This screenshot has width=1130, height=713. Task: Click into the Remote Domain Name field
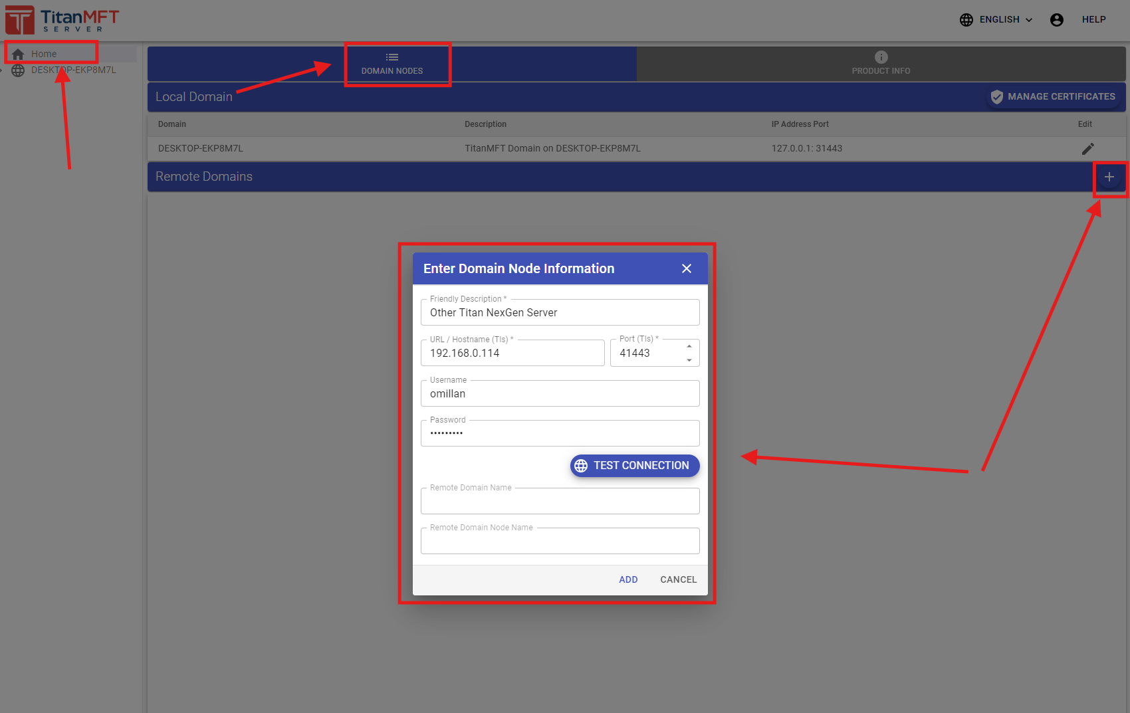[560, 502]
